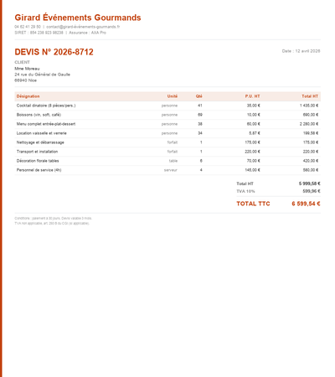
Task: Select client name 'Mme Moreau'
Action: pyautogui.click(x=27, y=69)
